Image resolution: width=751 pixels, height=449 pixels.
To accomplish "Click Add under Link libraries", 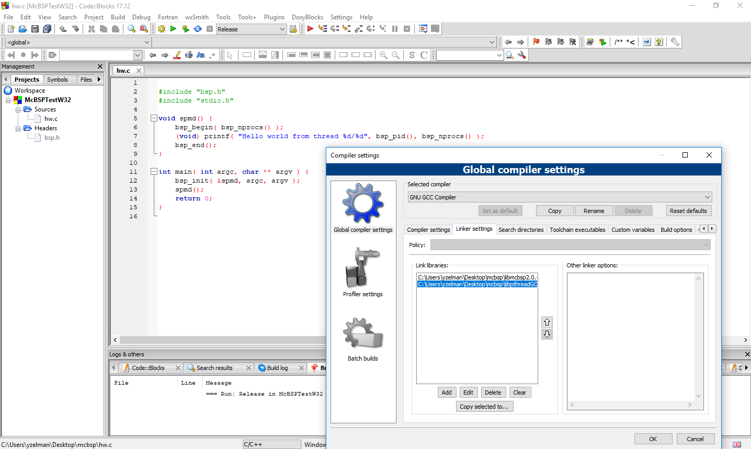I will [447, 392].
